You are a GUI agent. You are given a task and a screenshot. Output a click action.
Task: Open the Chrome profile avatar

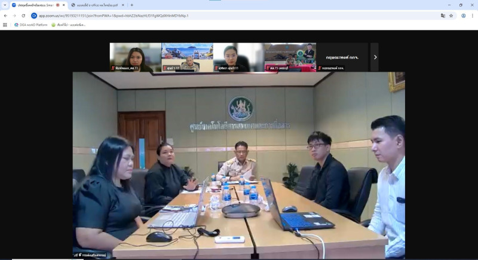pos(463,16)
